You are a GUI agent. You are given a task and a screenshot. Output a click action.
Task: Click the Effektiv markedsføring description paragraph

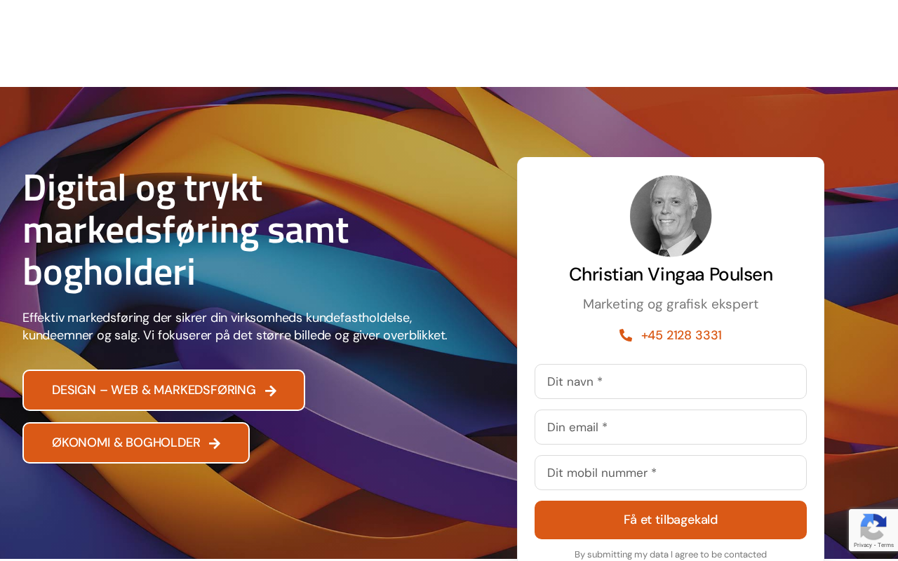point(235,326)
